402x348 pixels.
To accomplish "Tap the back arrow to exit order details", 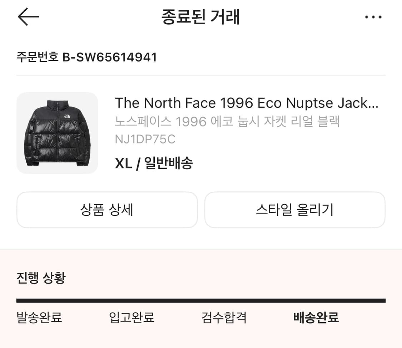I will pos(28,16).
